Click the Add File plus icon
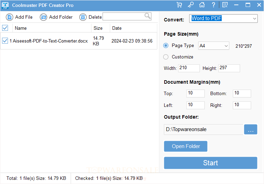The height and width of the screenshot is (184, 264). click(x=9, y=17)
